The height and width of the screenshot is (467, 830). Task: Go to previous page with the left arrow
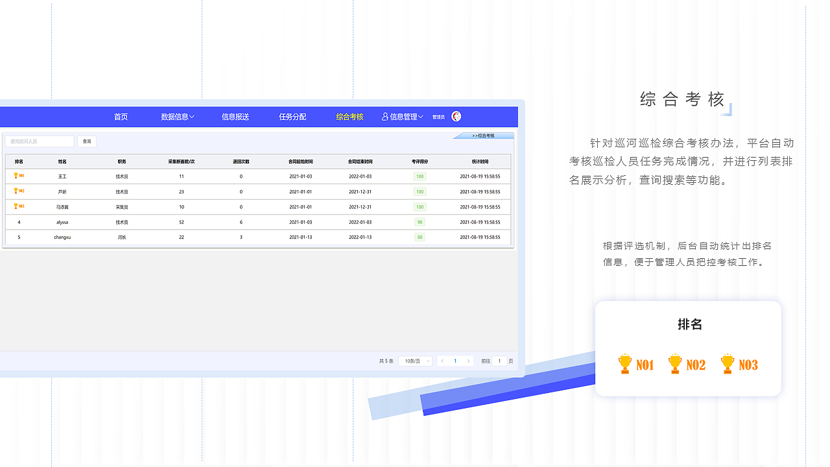pyautogui.click(x=442, y=361)
